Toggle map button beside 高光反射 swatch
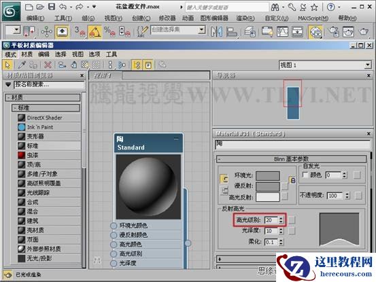The image size is (376, 282). [x=285, y=197]
